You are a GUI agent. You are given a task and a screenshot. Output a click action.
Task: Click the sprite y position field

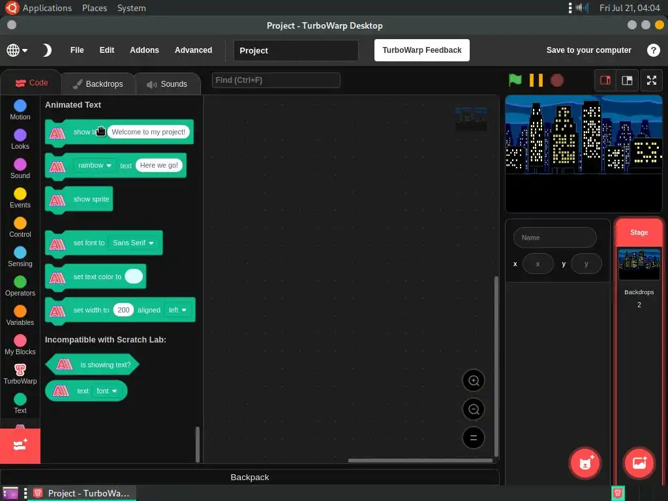pyautogui.click(x=586, y=264)
